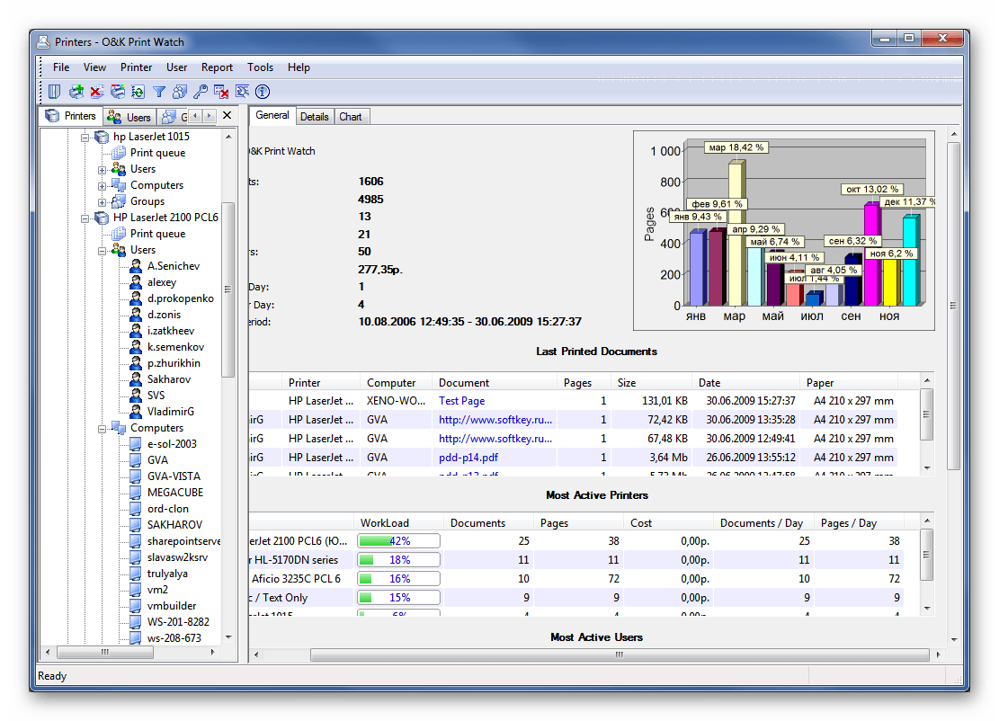Switch to the Printers side-panel tab
The image size is (999, 721).
coord(71,116)
